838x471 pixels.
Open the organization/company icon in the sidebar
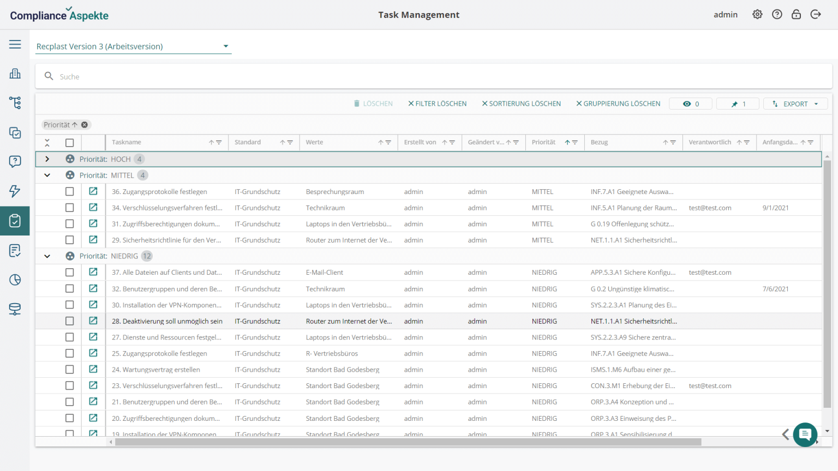15,73
